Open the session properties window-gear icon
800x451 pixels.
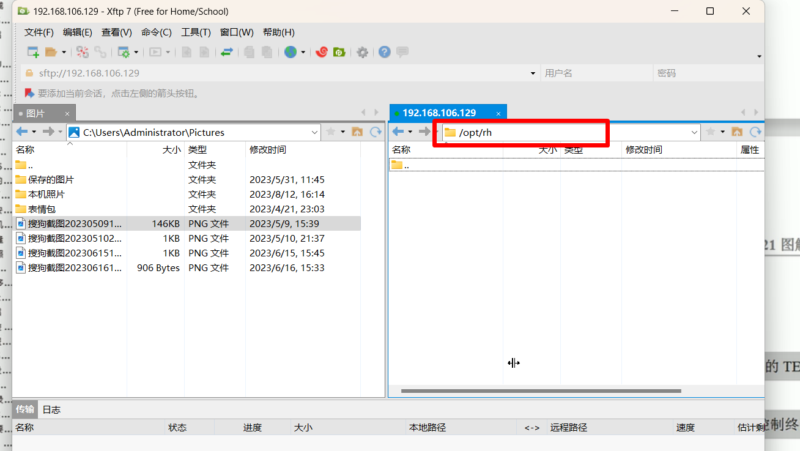124,53
